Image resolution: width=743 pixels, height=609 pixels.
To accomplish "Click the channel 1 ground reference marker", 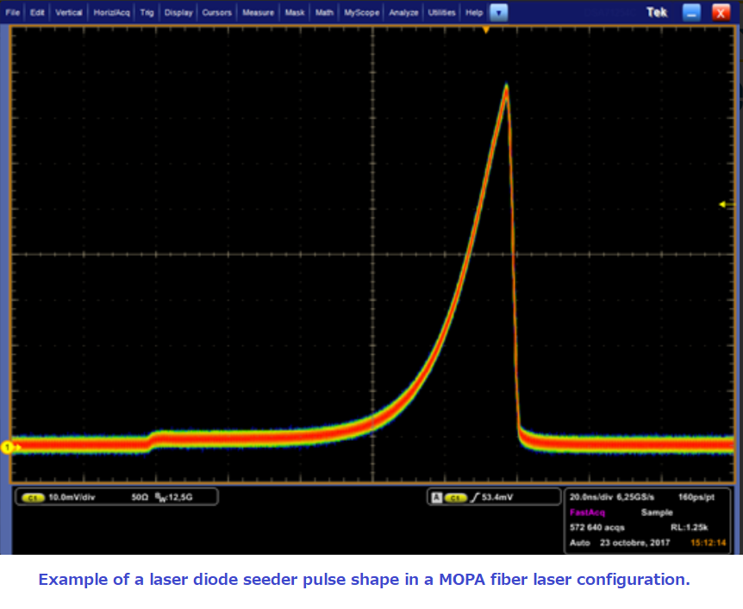I will (9, 446).
